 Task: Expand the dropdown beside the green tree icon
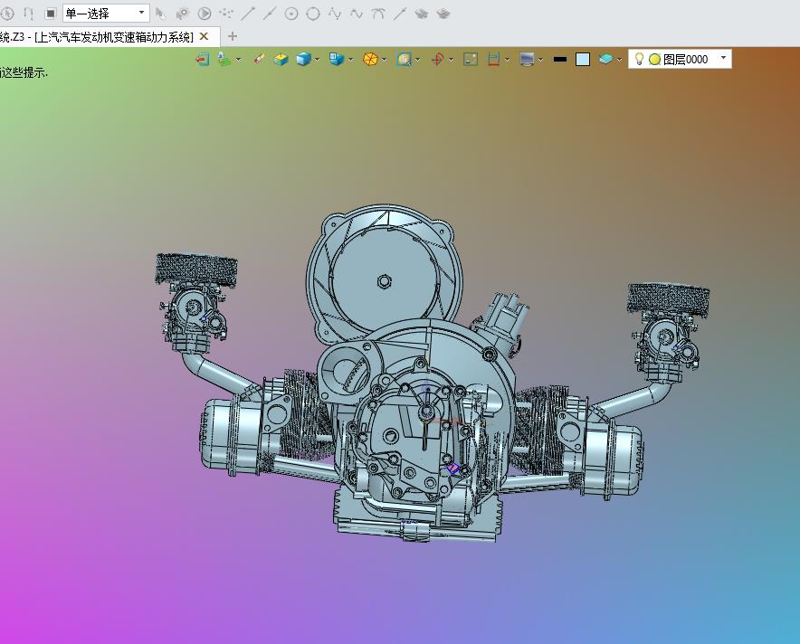click(x=238, y=60)
